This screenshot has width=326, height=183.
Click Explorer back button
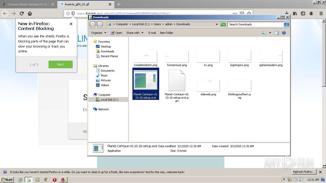click(92, 24)
